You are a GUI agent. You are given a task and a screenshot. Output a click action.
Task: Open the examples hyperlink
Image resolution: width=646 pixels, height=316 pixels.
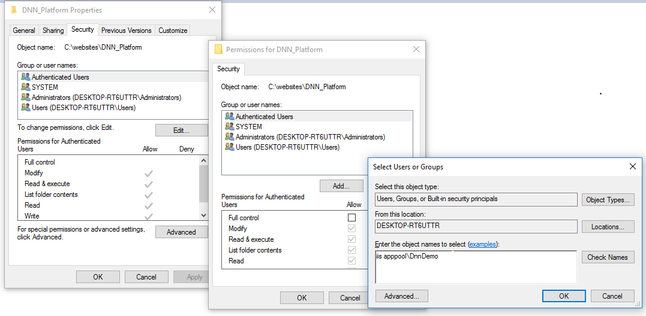[x=483, y=244]
